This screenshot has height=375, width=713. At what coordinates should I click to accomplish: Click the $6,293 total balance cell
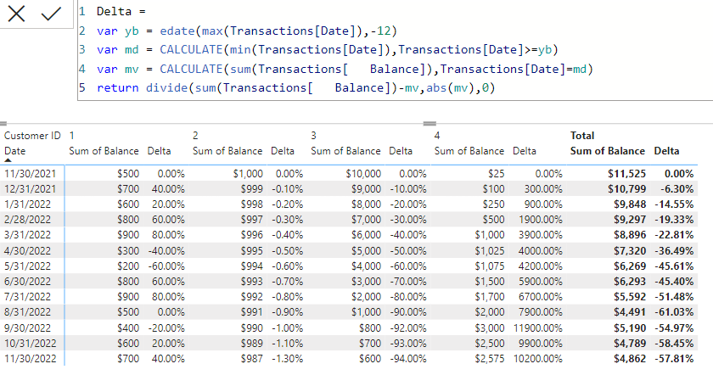click(629, 282)
